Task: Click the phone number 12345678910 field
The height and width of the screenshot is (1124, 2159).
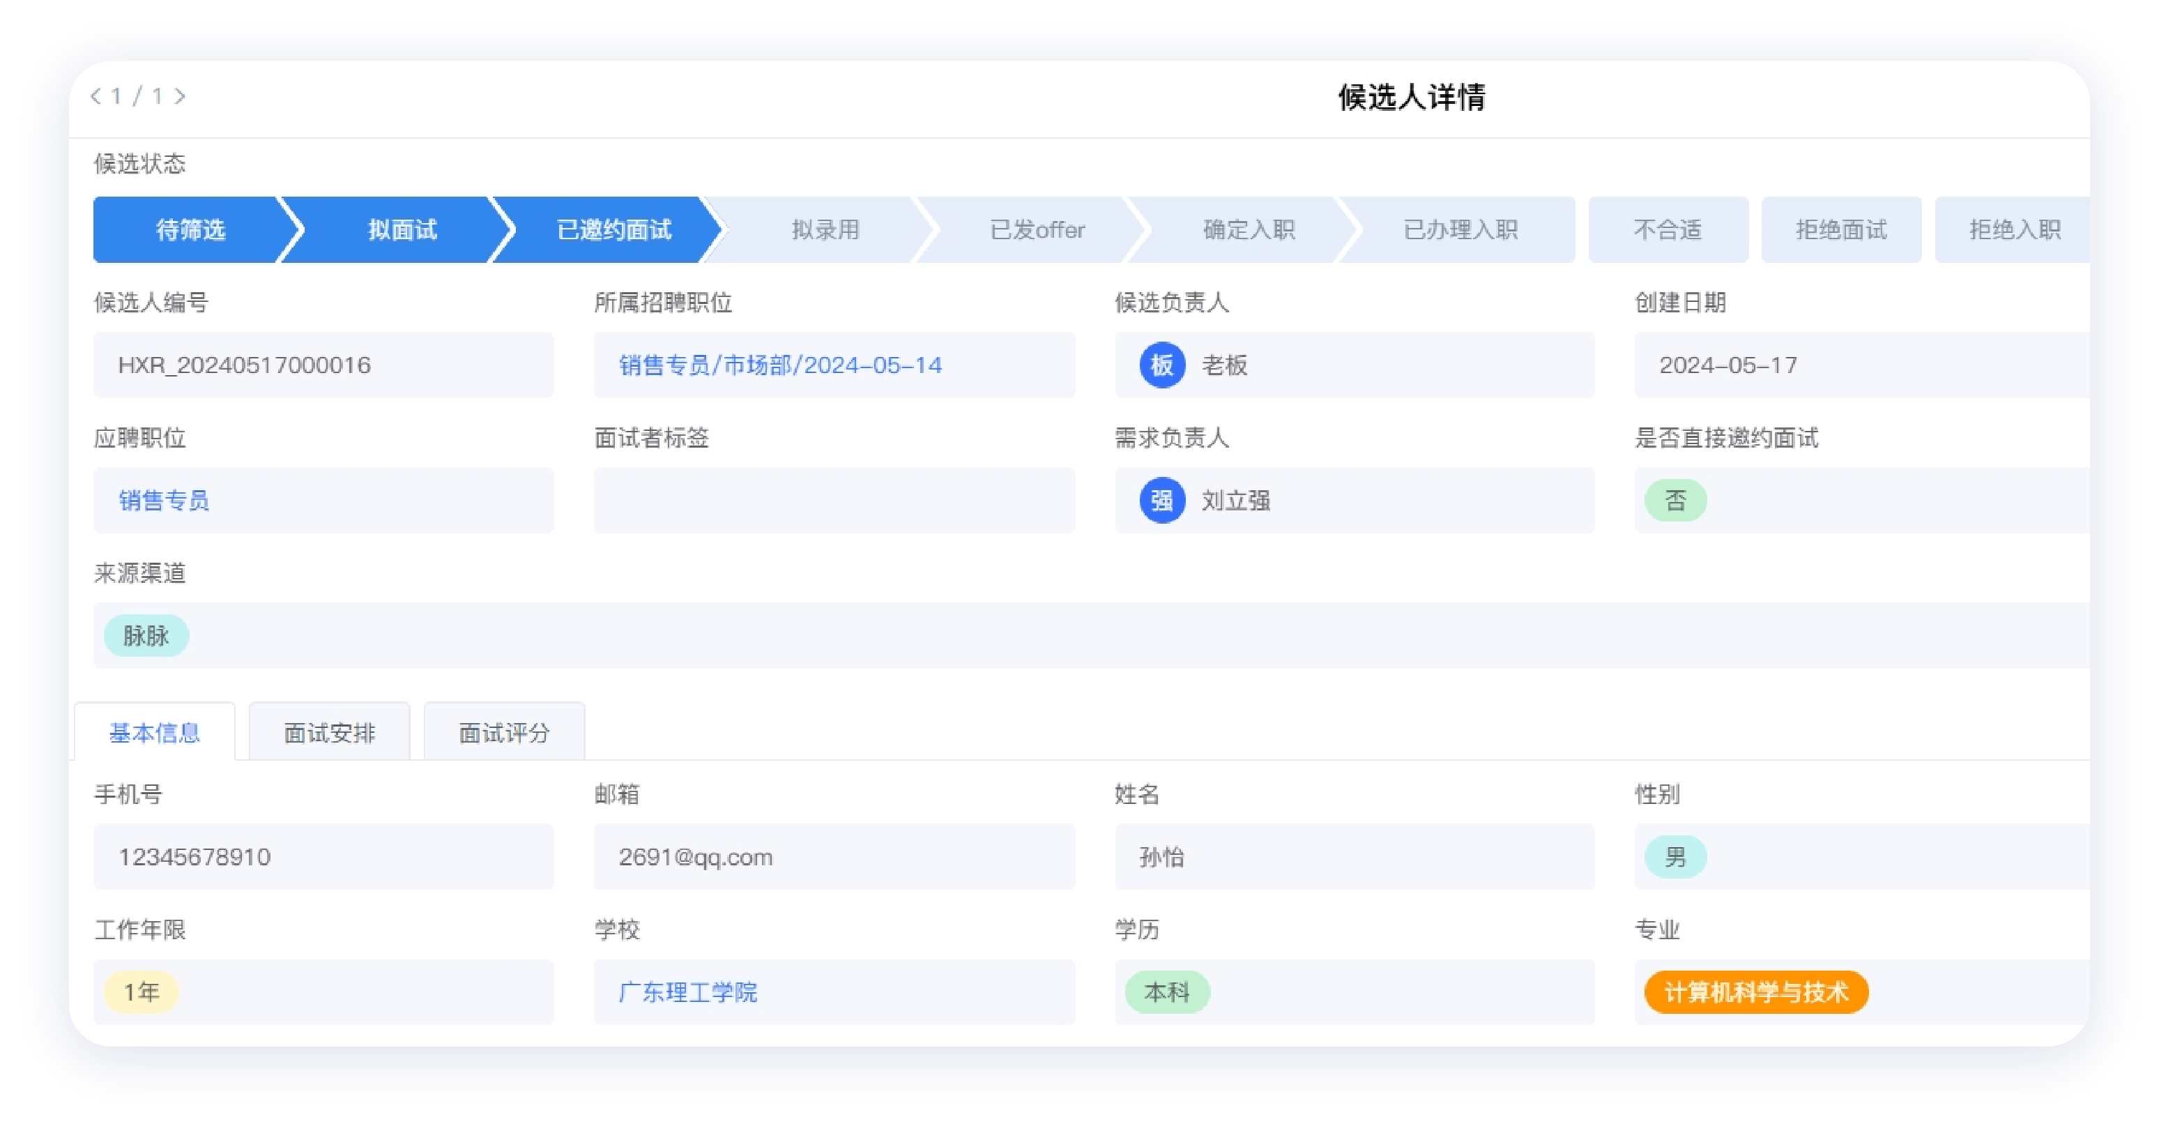Action: pos(323,857)
